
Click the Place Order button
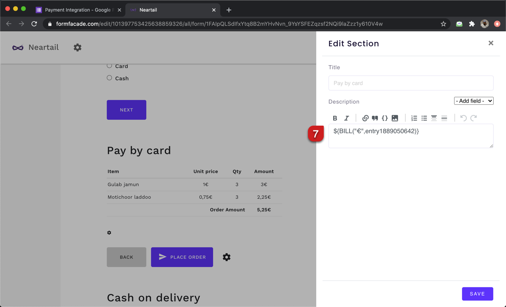[x=182, y=257]
